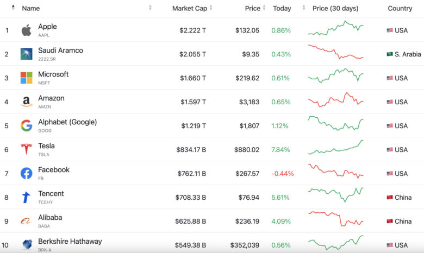
Task: Click Microsoft's 30-day price chart
Action: (335, 75)
